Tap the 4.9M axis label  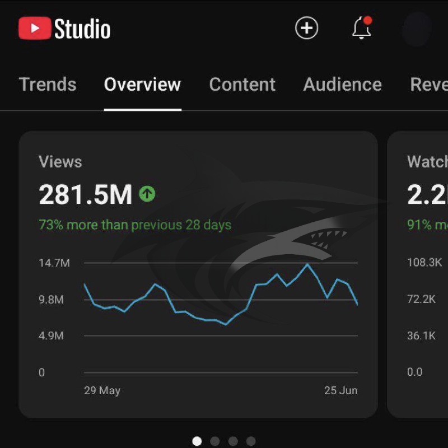pos(51,335)
